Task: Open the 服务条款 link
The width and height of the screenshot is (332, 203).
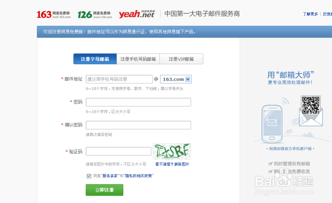Action: (110, 176)
